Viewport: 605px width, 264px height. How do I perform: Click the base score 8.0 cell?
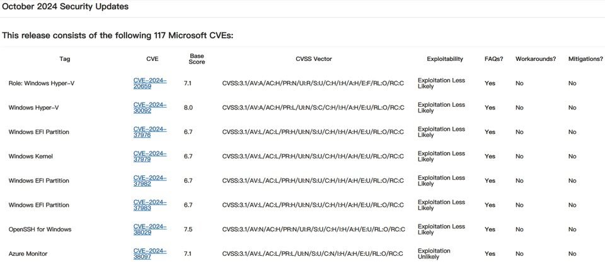(188, 107)
